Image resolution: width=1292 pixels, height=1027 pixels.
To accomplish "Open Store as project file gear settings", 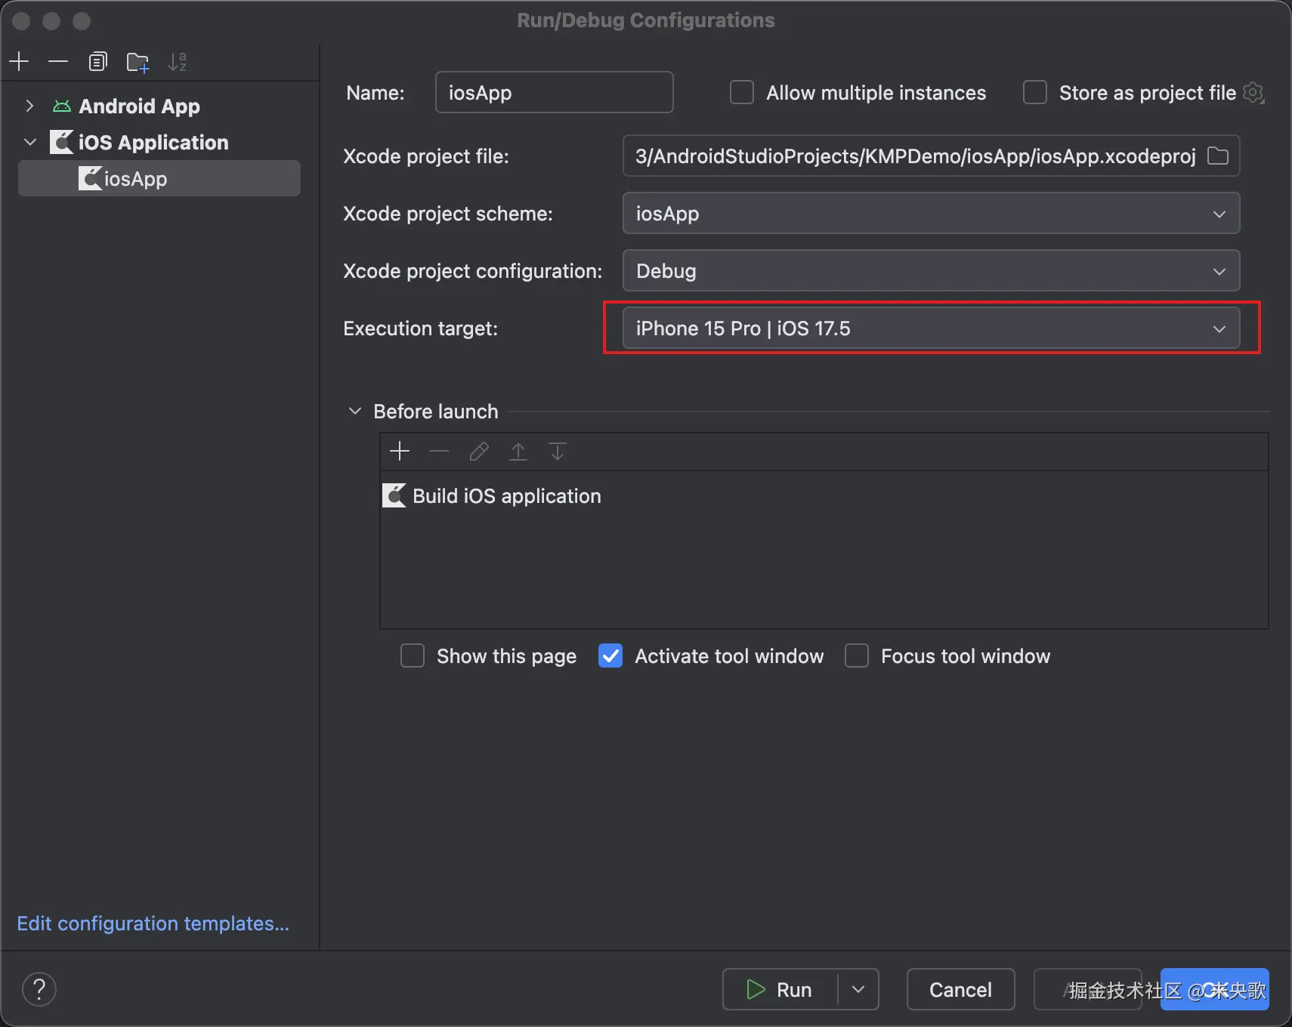I will click(1253, 93).
